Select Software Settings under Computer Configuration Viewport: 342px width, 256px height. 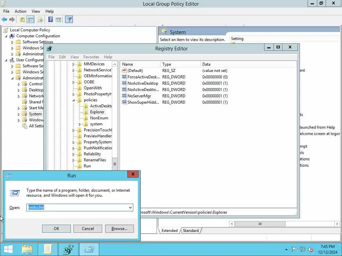(x=38, y=42)
